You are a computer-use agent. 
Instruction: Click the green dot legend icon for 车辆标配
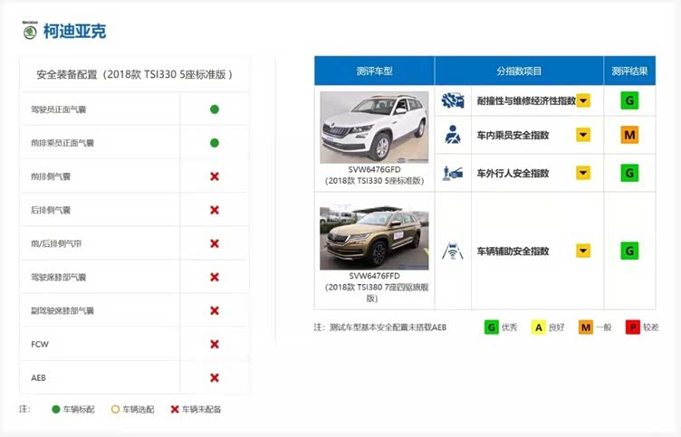click(x=55, y=409)
